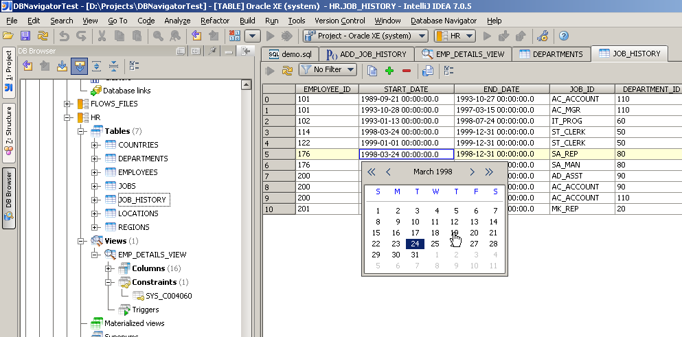The height and width of the screenshot is (337, 682).
Task: Collapse the HR schema node
Action: (x=67, y=117)
